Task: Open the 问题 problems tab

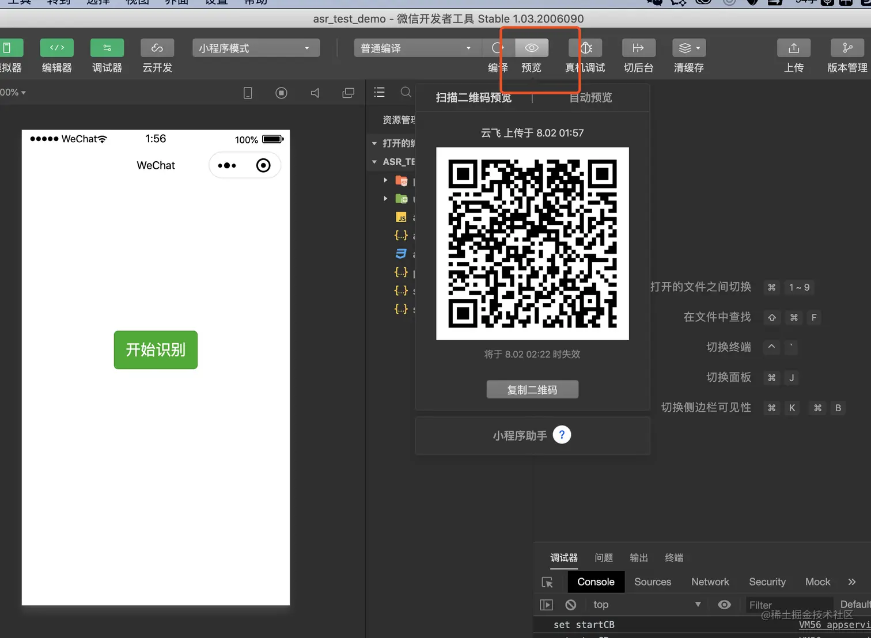Action: [604, 557]
